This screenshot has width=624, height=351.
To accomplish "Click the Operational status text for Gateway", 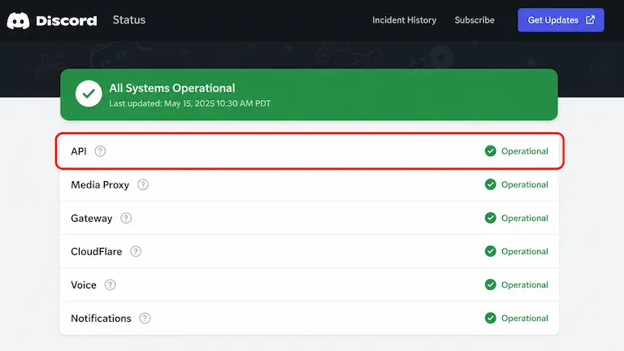I will pos(525,218).
